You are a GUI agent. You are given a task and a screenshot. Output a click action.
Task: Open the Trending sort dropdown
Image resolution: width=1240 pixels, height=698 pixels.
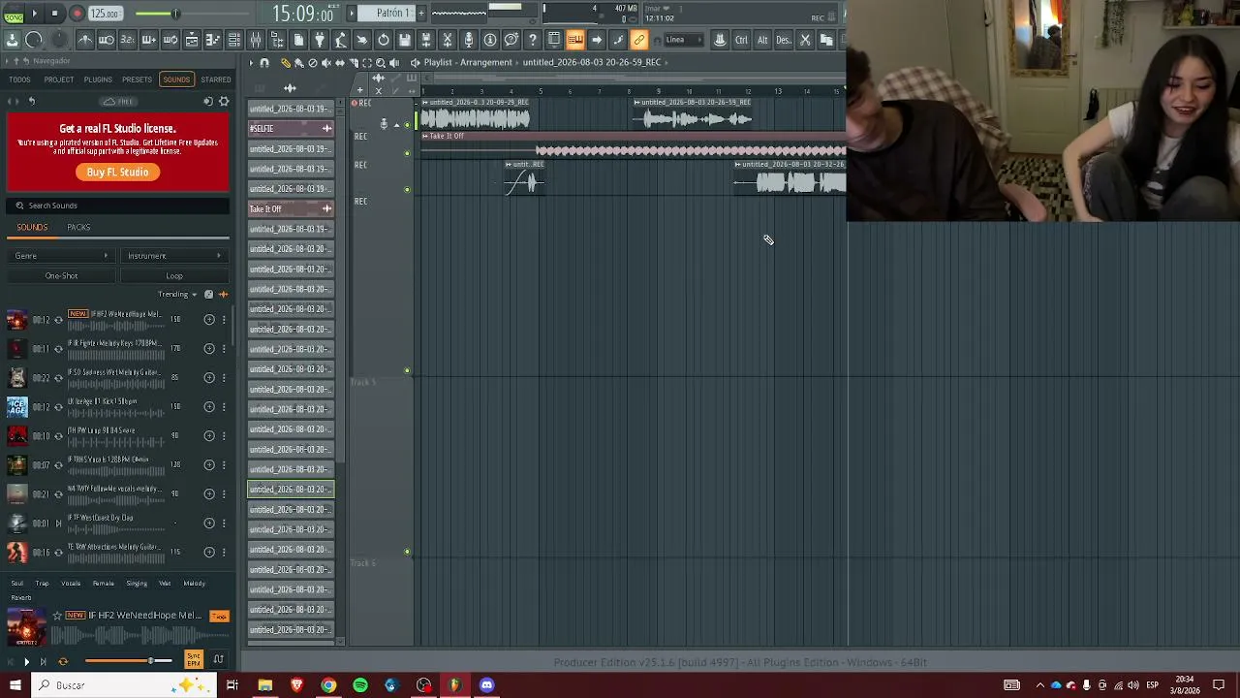(x=177, y=295)
